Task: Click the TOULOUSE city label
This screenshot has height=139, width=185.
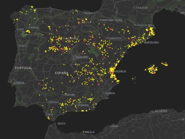Action: (x=142, y=7)
